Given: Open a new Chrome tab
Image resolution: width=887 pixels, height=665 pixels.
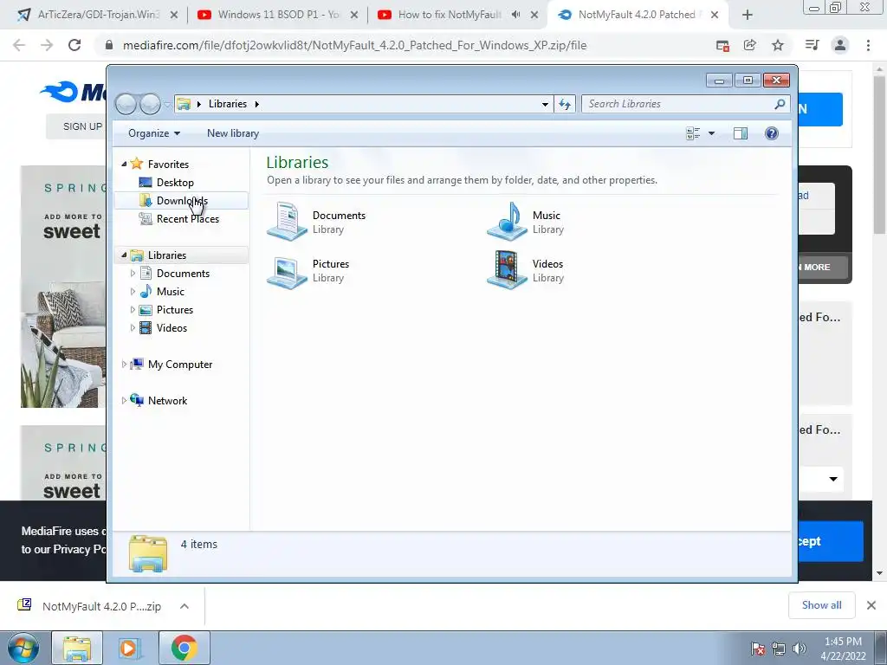Looking at the screenshot, I should pos(748,15).
